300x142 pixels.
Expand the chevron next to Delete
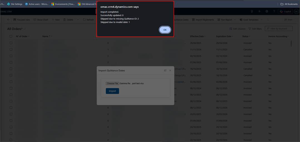(78, 20)
